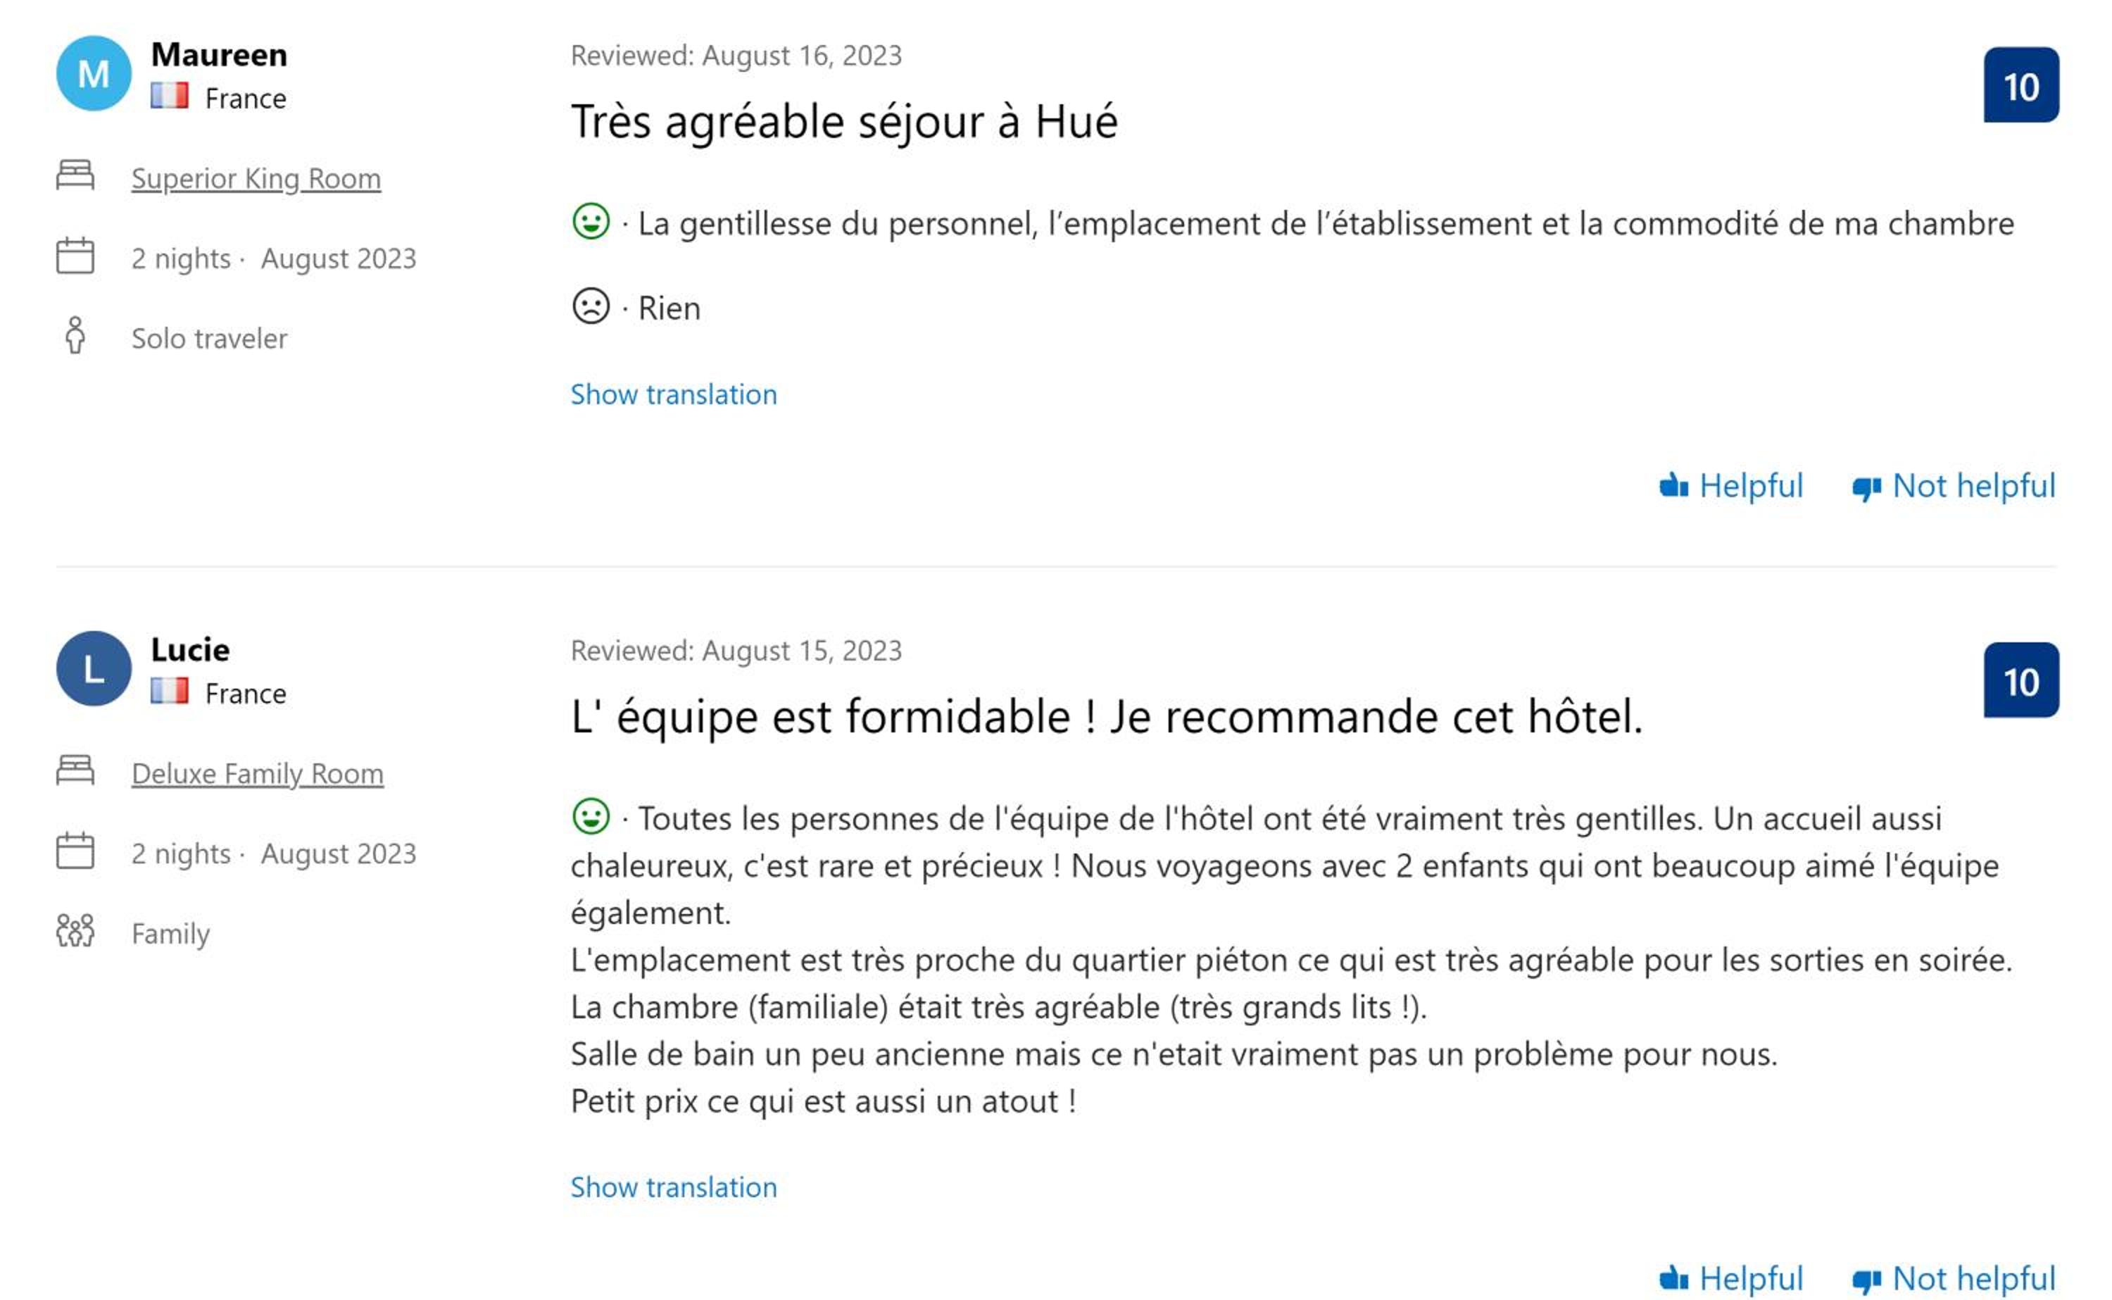Click bed icon beside Superior King Room
The width and height of the screenshot is (2112, 1300).
coord(75,175)
